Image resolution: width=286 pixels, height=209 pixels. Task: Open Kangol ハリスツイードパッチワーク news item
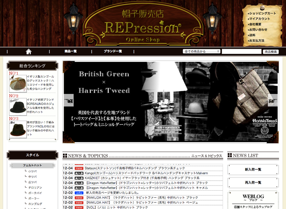point(146,173)
